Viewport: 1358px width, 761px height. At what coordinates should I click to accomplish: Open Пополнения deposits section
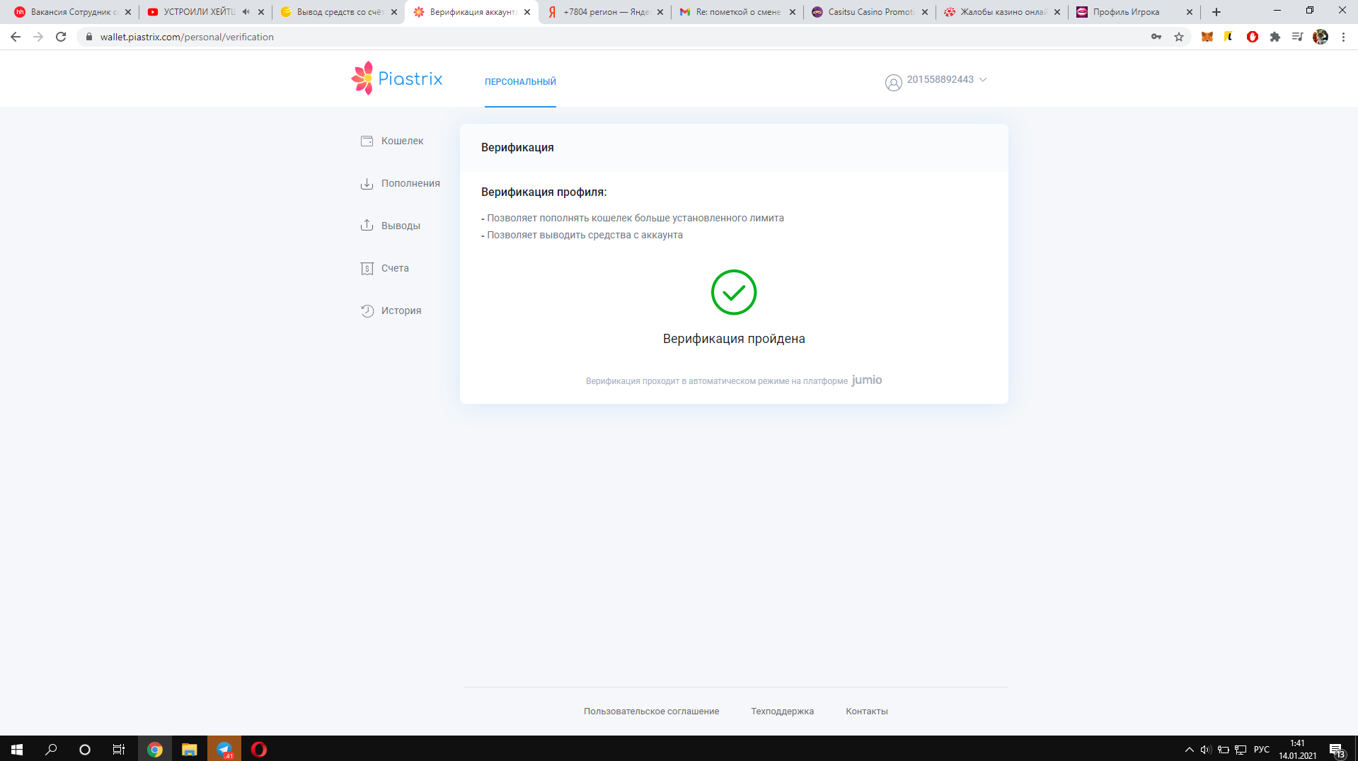[x=400, y=183]
